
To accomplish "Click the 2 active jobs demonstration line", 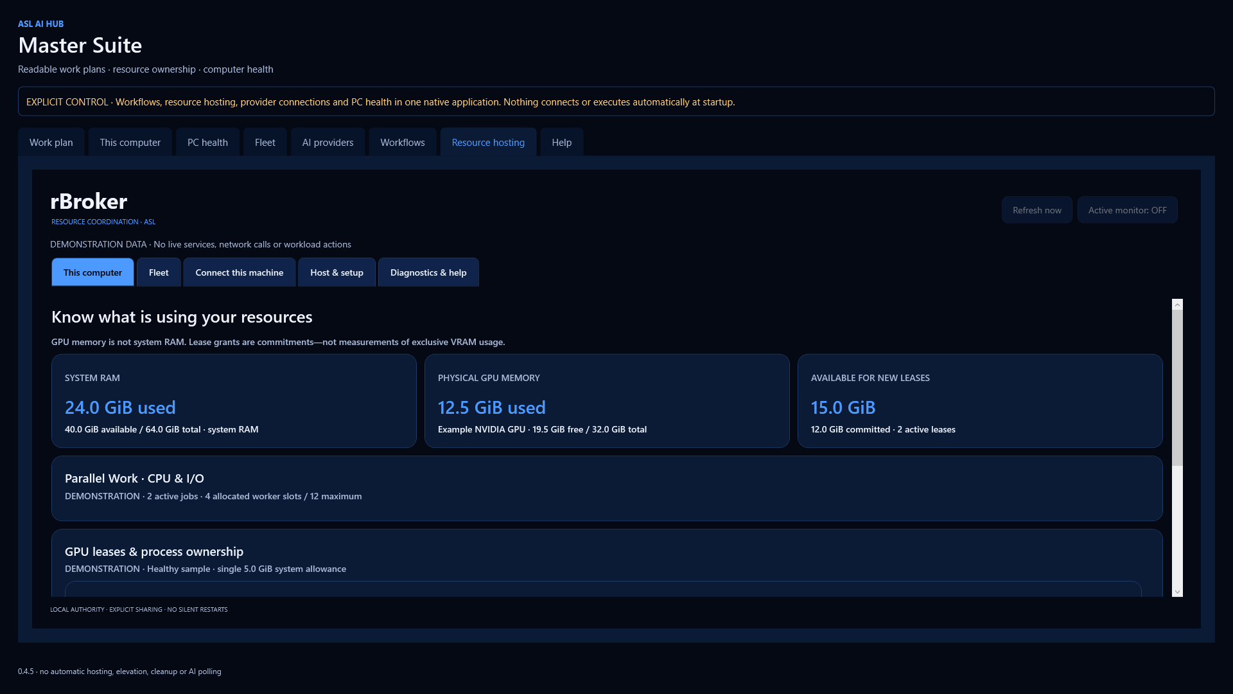I will pyautogui.click(x=213, y=496).
